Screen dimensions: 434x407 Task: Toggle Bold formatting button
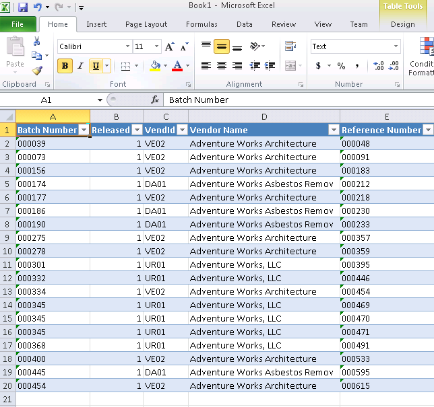pos(65,66)
